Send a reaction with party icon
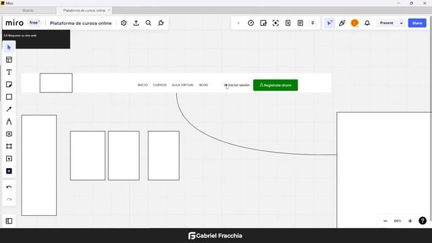 342,23
